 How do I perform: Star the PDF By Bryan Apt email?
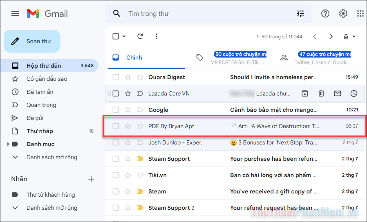pos(128,126)
